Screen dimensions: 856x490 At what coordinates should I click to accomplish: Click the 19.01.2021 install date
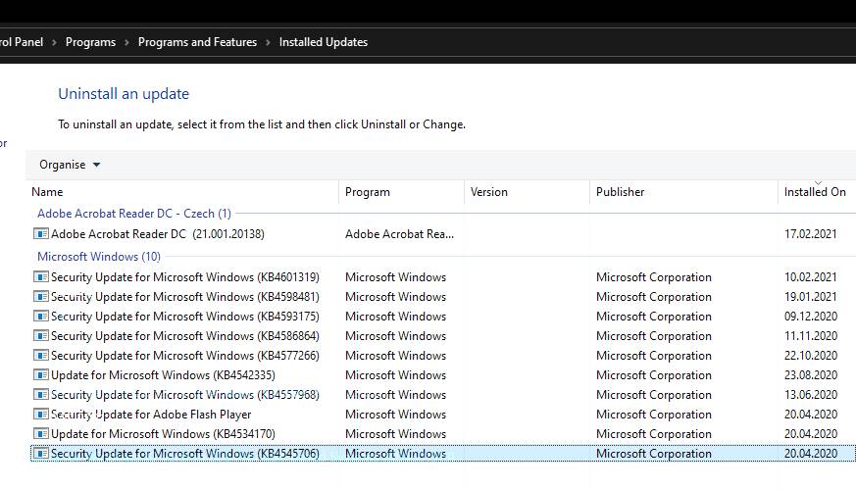(x=810, y=296)
